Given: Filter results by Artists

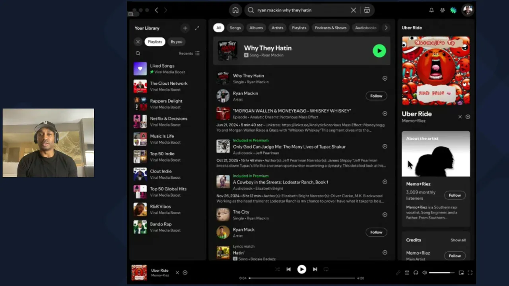Looking at the screenshot, I should pyautogui.click(x=277, y=28).
